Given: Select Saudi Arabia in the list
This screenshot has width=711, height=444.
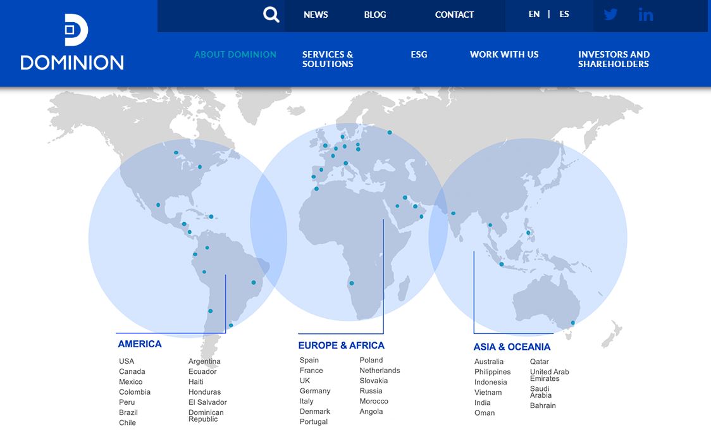Looking at the screenshot, I should coord(540,392).
